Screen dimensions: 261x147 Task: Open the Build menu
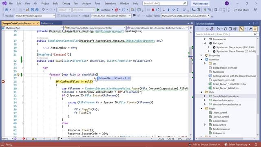point(55,3)
